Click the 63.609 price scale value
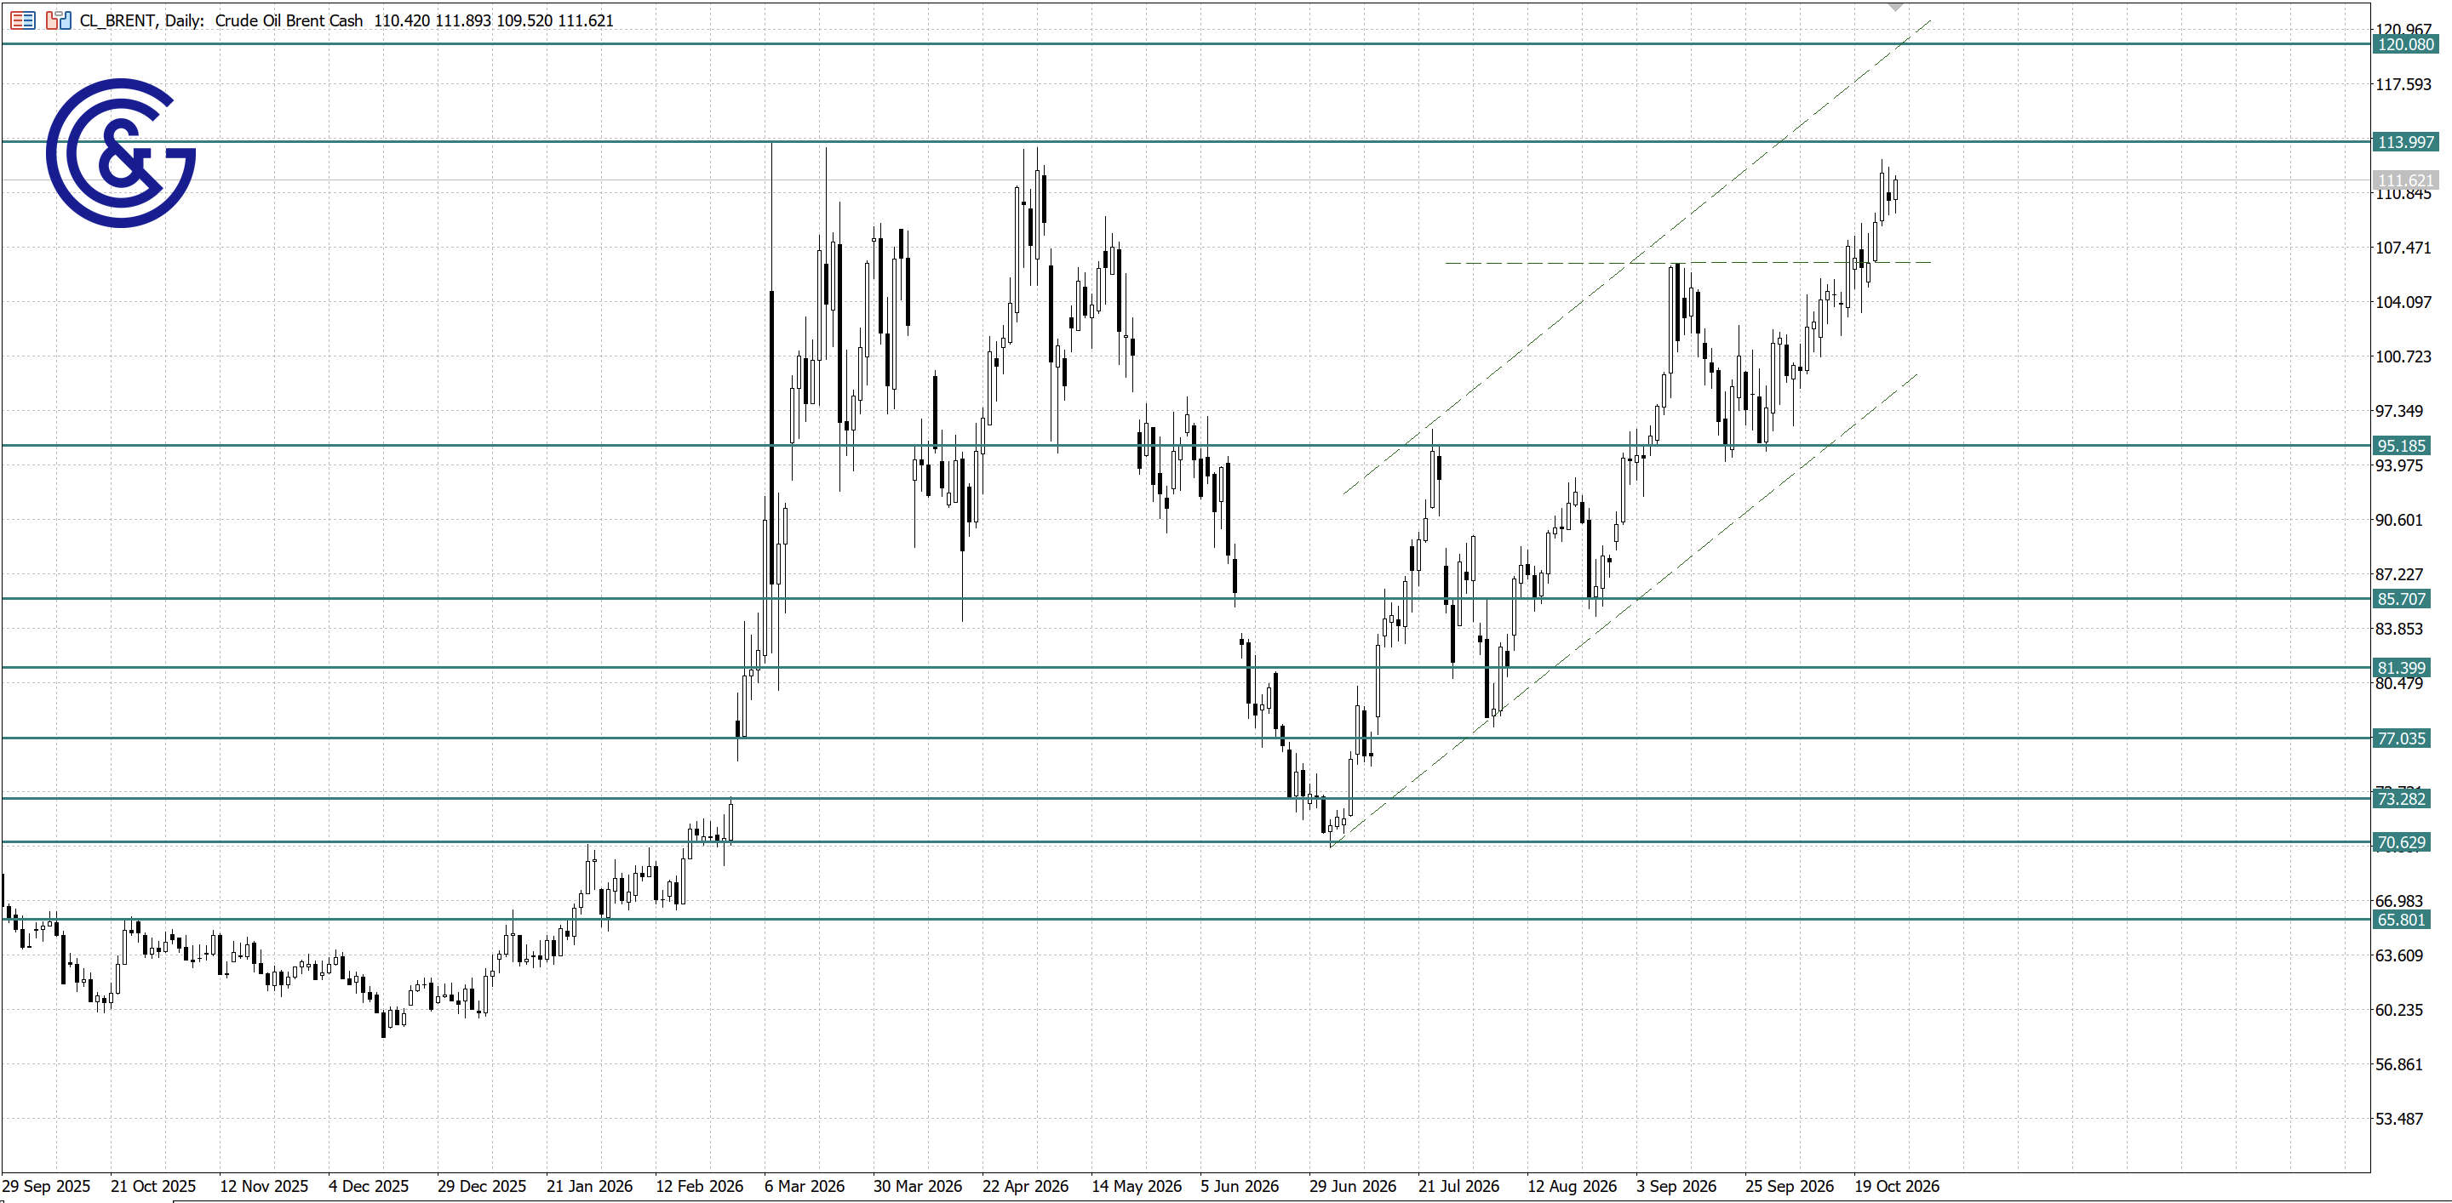Screen dimensions: 2452x1203 (2400, 955)
